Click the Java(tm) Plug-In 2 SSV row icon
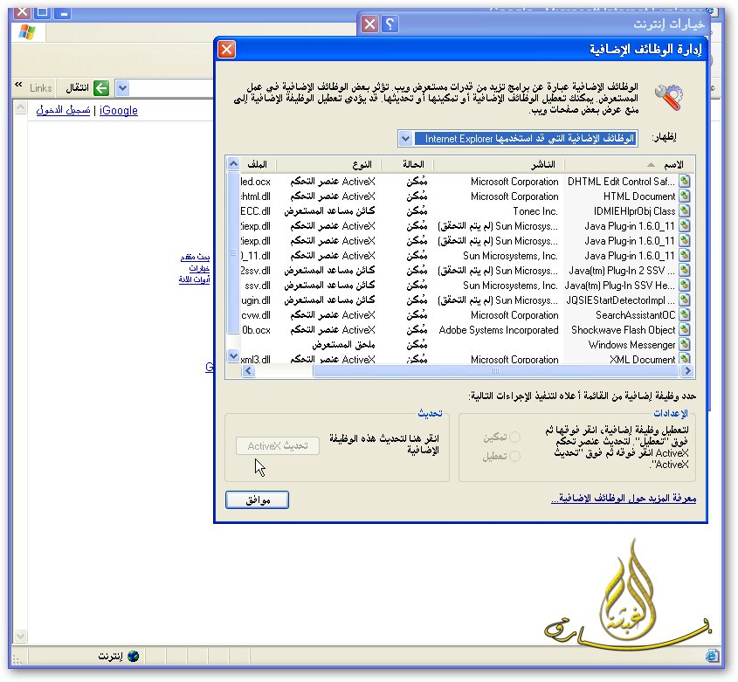The width and height of the screenshot is (738, 682). point(685,270)
